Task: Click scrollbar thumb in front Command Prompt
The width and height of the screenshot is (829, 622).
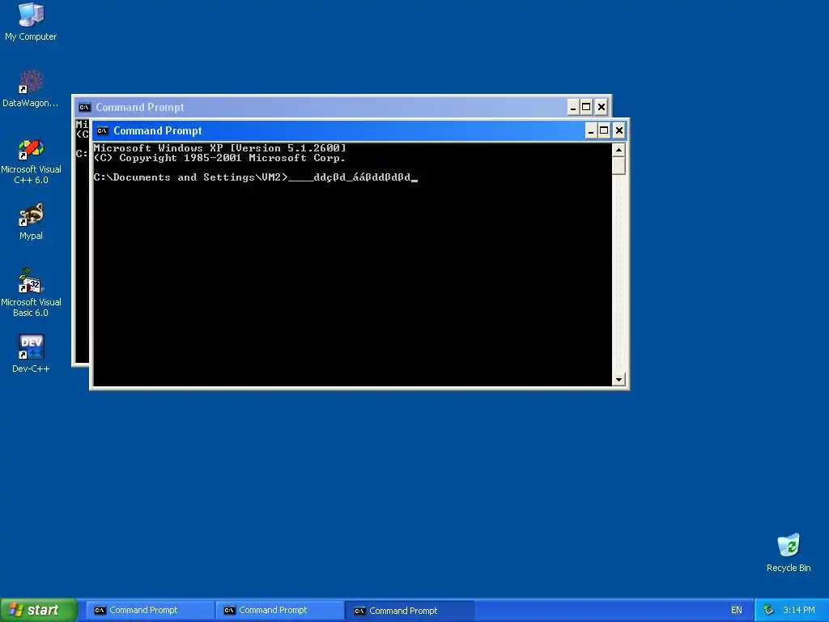Action: coord(619,165)
